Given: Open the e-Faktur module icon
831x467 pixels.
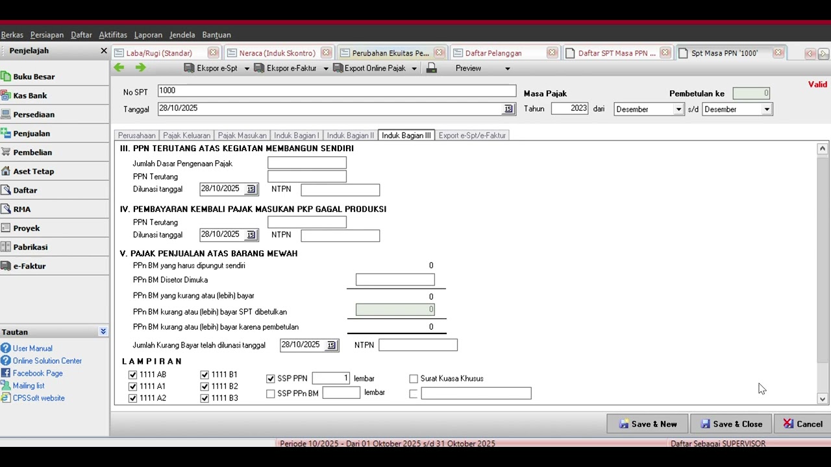Looking at the screenshot, I should pos(6,266).
